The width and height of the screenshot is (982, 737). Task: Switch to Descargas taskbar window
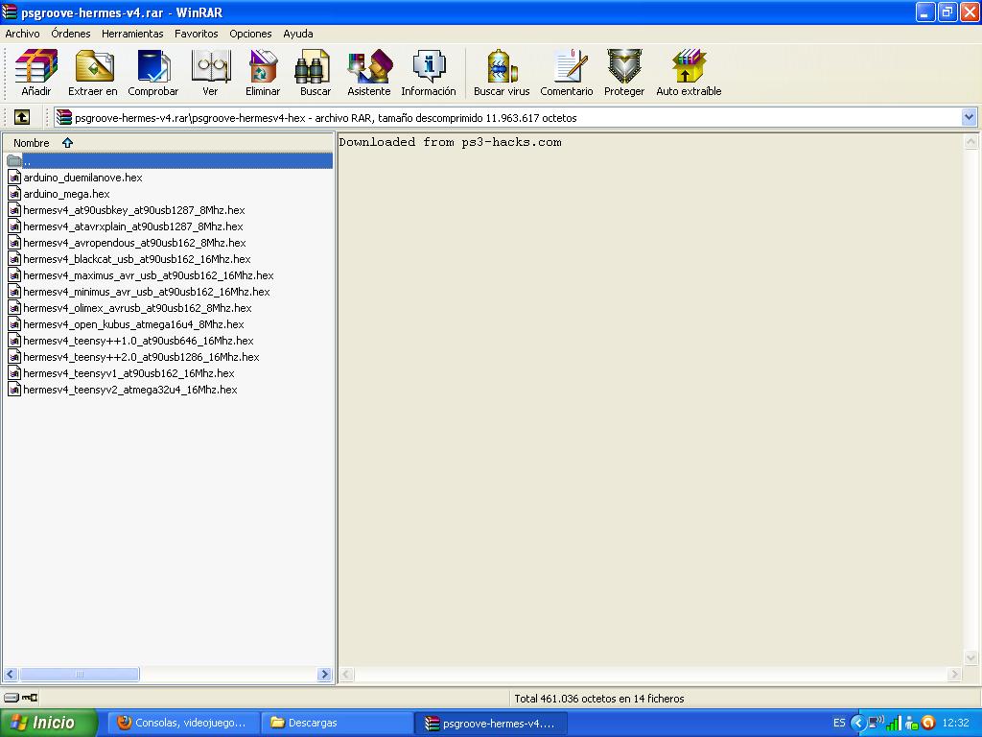337,723
